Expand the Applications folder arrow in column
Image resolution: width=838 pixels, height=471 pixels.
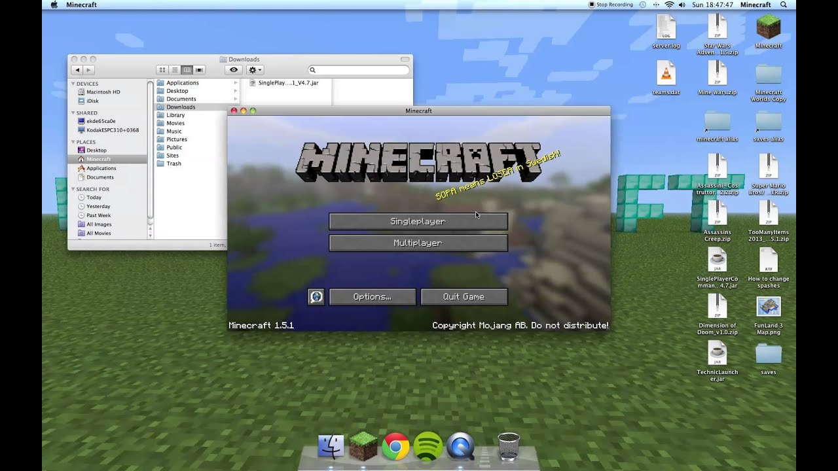click(x=236, y=83)
